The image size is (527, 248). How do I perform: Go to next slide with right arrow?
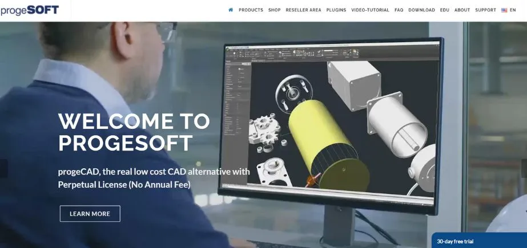[x=524, y=168]
